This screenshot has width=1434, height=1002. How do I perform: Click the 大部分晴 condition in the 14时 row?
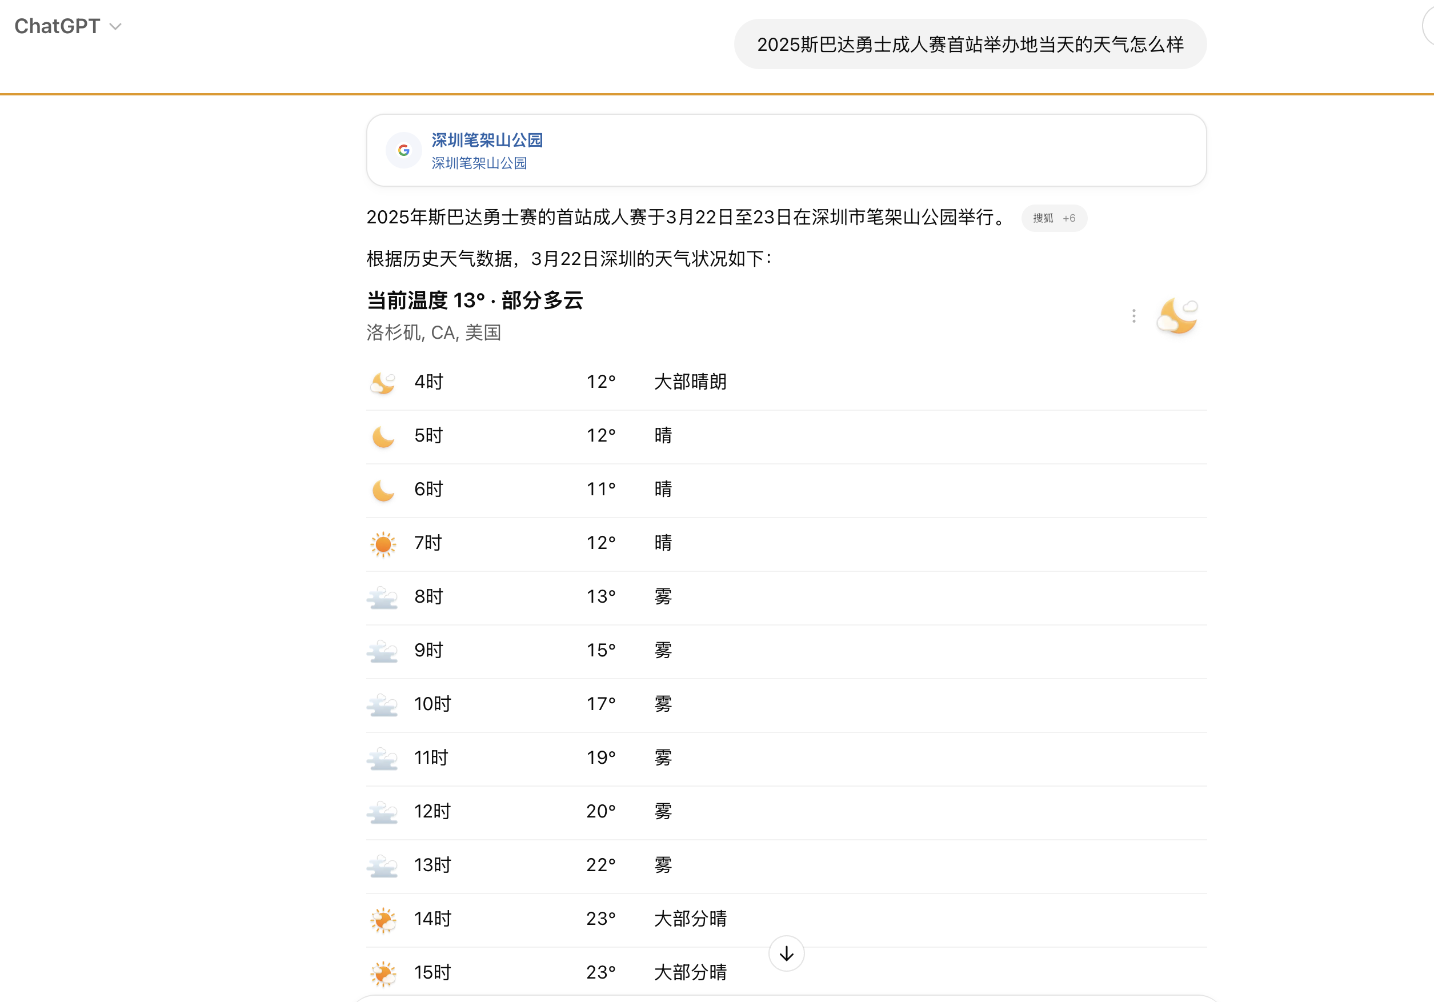point(690,919)
